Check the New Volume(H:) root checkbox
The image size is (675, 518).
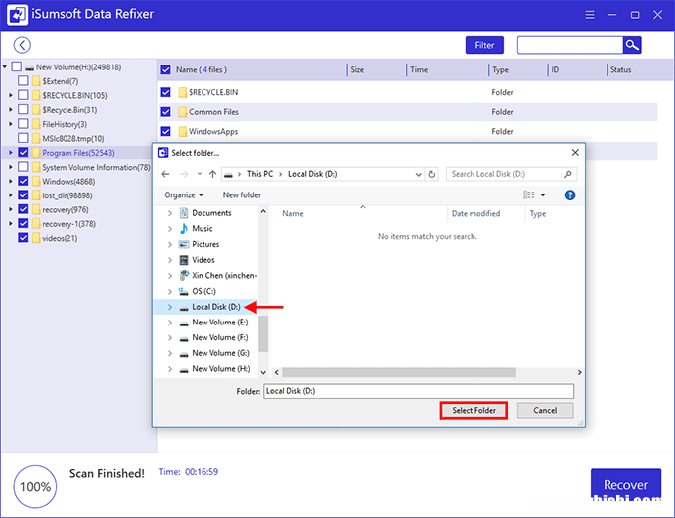(17, 66)
